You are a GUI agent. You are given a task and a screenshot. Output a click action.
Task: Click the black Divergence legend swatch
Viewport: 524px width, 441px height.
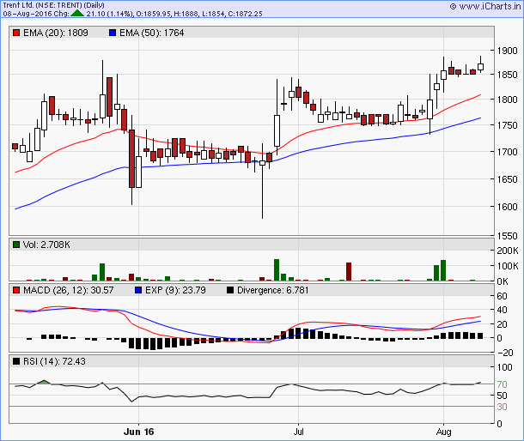230,290
